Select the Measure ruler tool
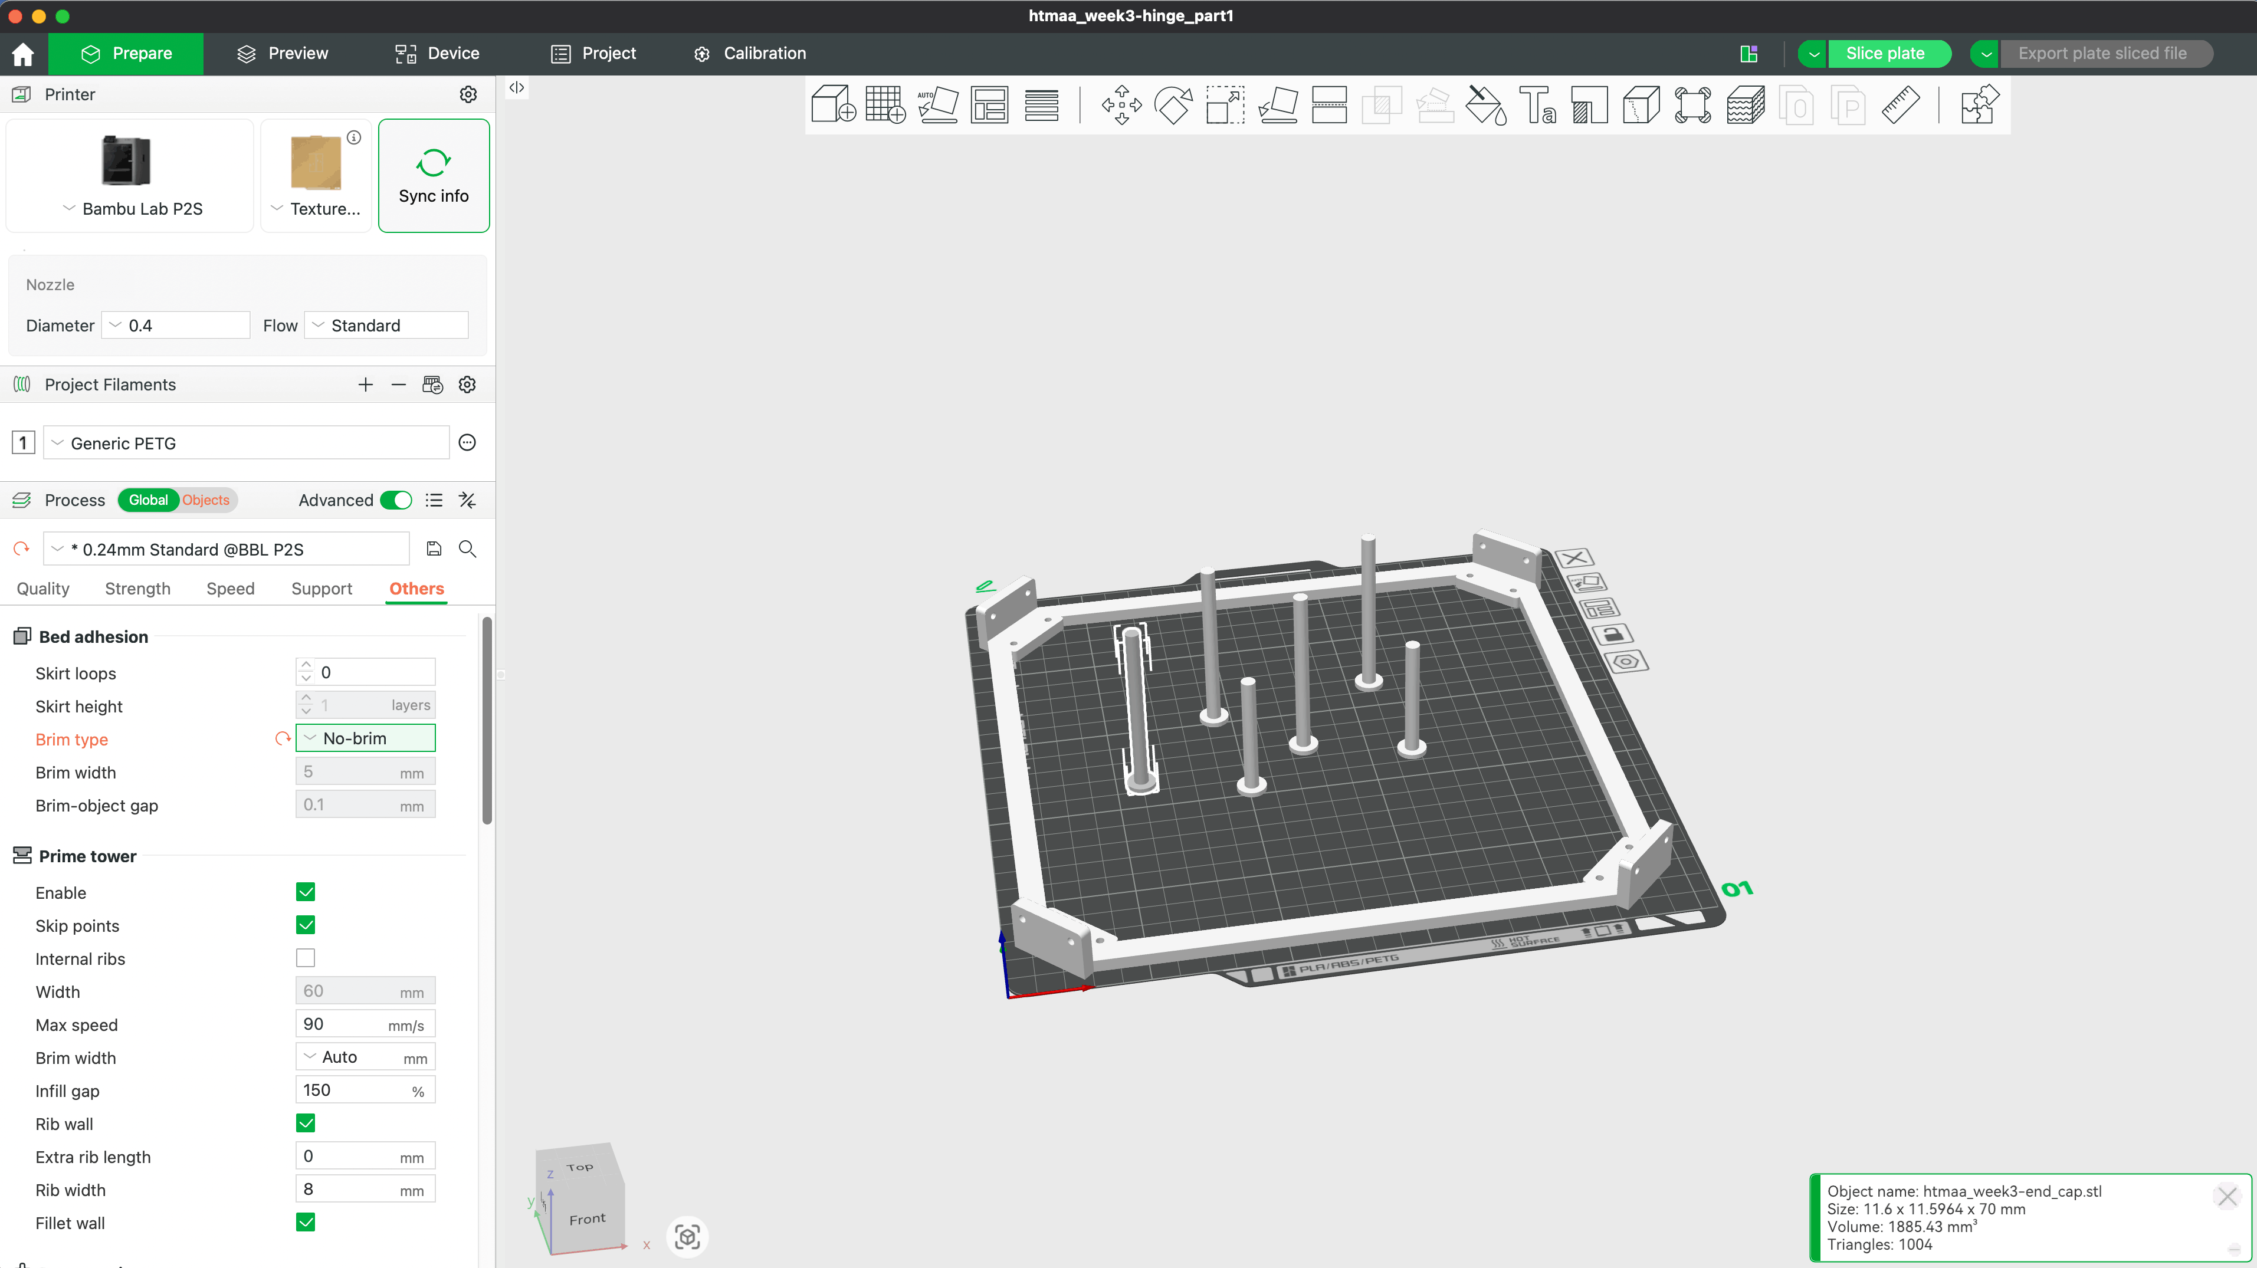This screenshot has height=1268, width=2257. (x=1900, y=105)
